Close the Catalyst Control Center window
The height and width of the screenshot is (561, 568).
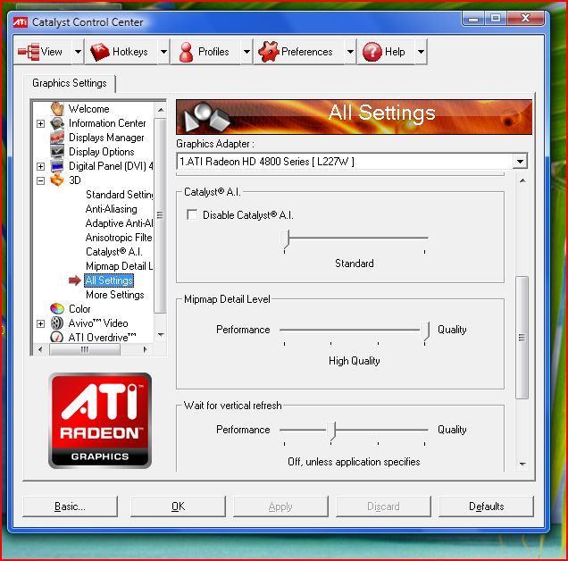pos(526,18)
